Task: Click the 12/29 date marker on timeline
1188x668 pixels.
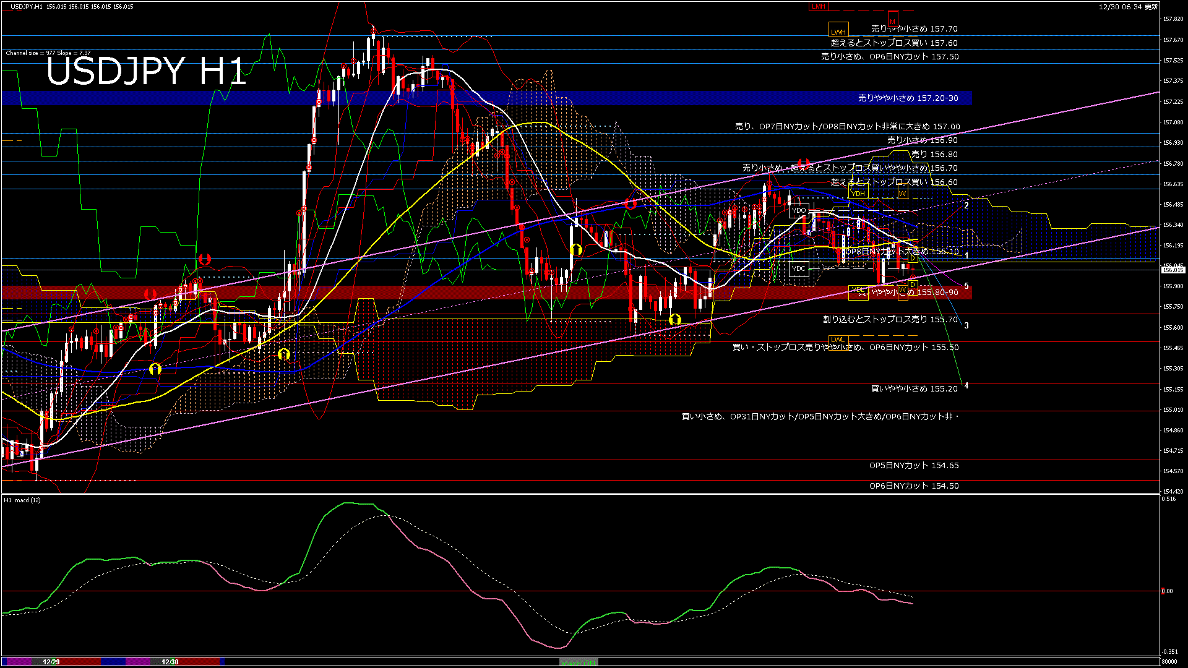Action: (51, 662)
